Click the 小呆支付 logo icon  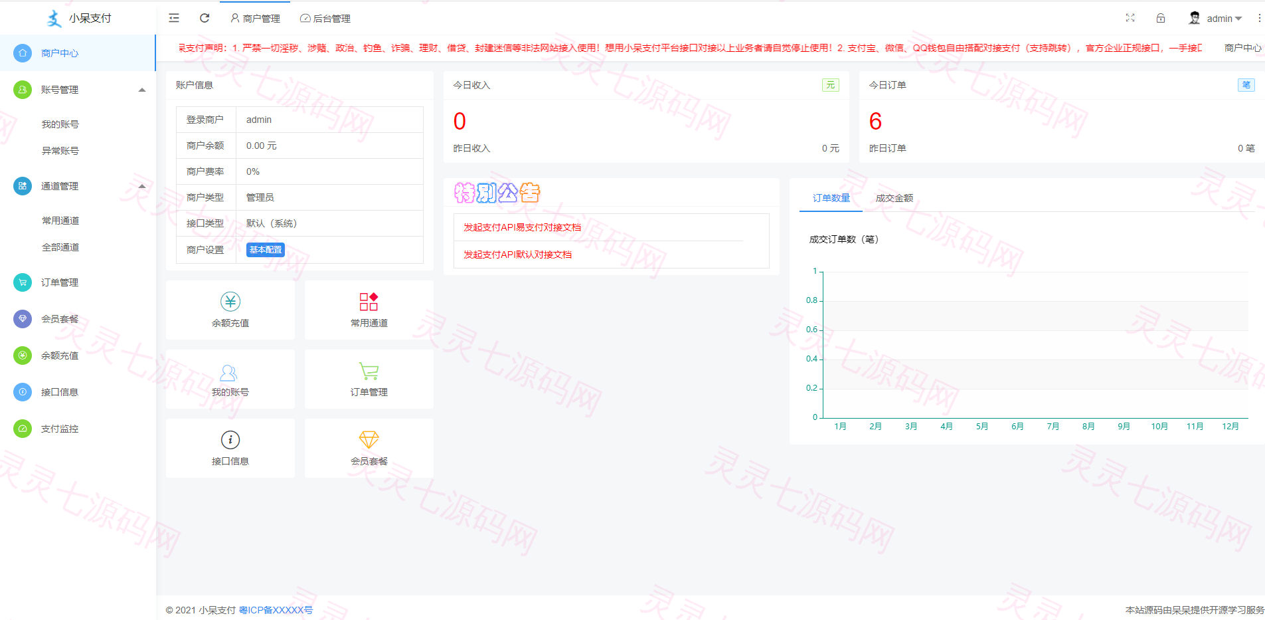click(x=54, y=19)
